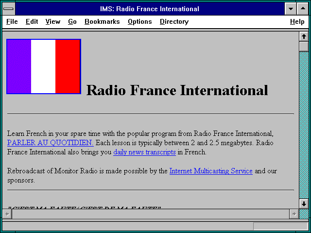Click the title bar 'IMS: Radio France International'
Viewport: 311px width, 233px height.
click(x=150, y=9)
